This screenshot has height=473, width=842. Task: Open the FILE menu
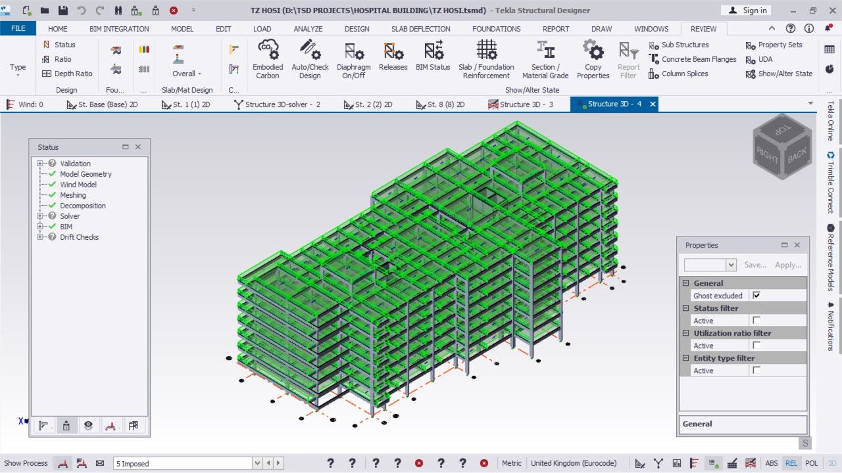[x=18, y=28]
